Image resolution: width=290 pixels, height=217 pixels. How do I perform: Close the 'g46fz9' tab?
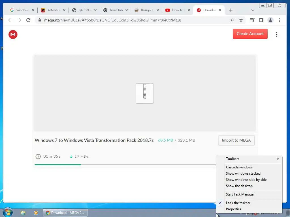[x=95, y=10]
